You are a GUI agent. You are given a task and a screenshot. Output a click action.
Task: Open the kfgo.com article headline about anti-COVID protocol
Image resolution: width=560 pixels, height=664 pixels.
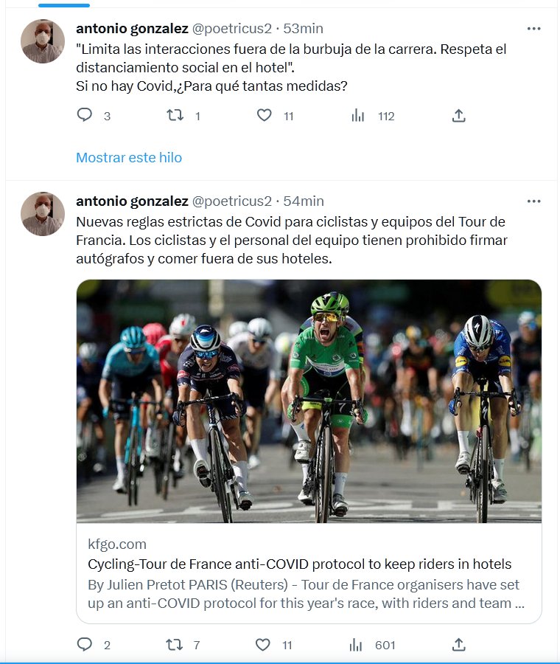[x=299, y=564]
